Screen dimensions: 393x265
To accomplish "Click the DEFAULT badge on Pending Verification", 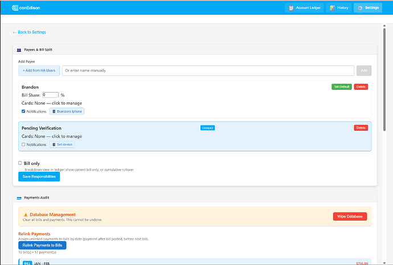I will [x=207, y=128].
